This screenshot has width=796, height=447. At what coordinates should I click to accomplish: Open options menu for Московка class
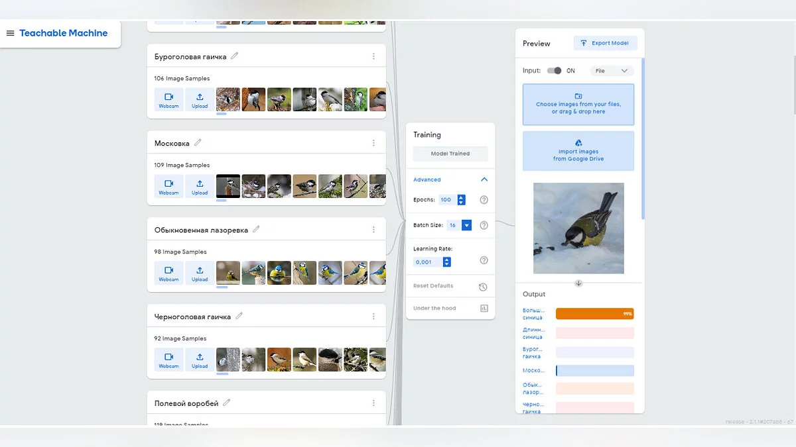point(373,143)
